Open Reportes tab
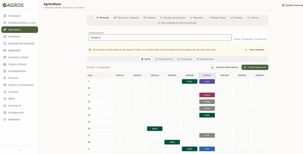The width and height of the screenshot is (303, 154). pos(197,18)
